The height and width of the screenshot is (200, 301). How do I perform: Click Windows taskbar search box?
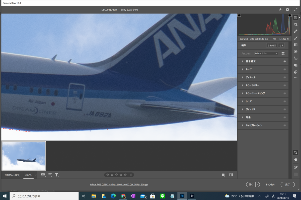44,196
